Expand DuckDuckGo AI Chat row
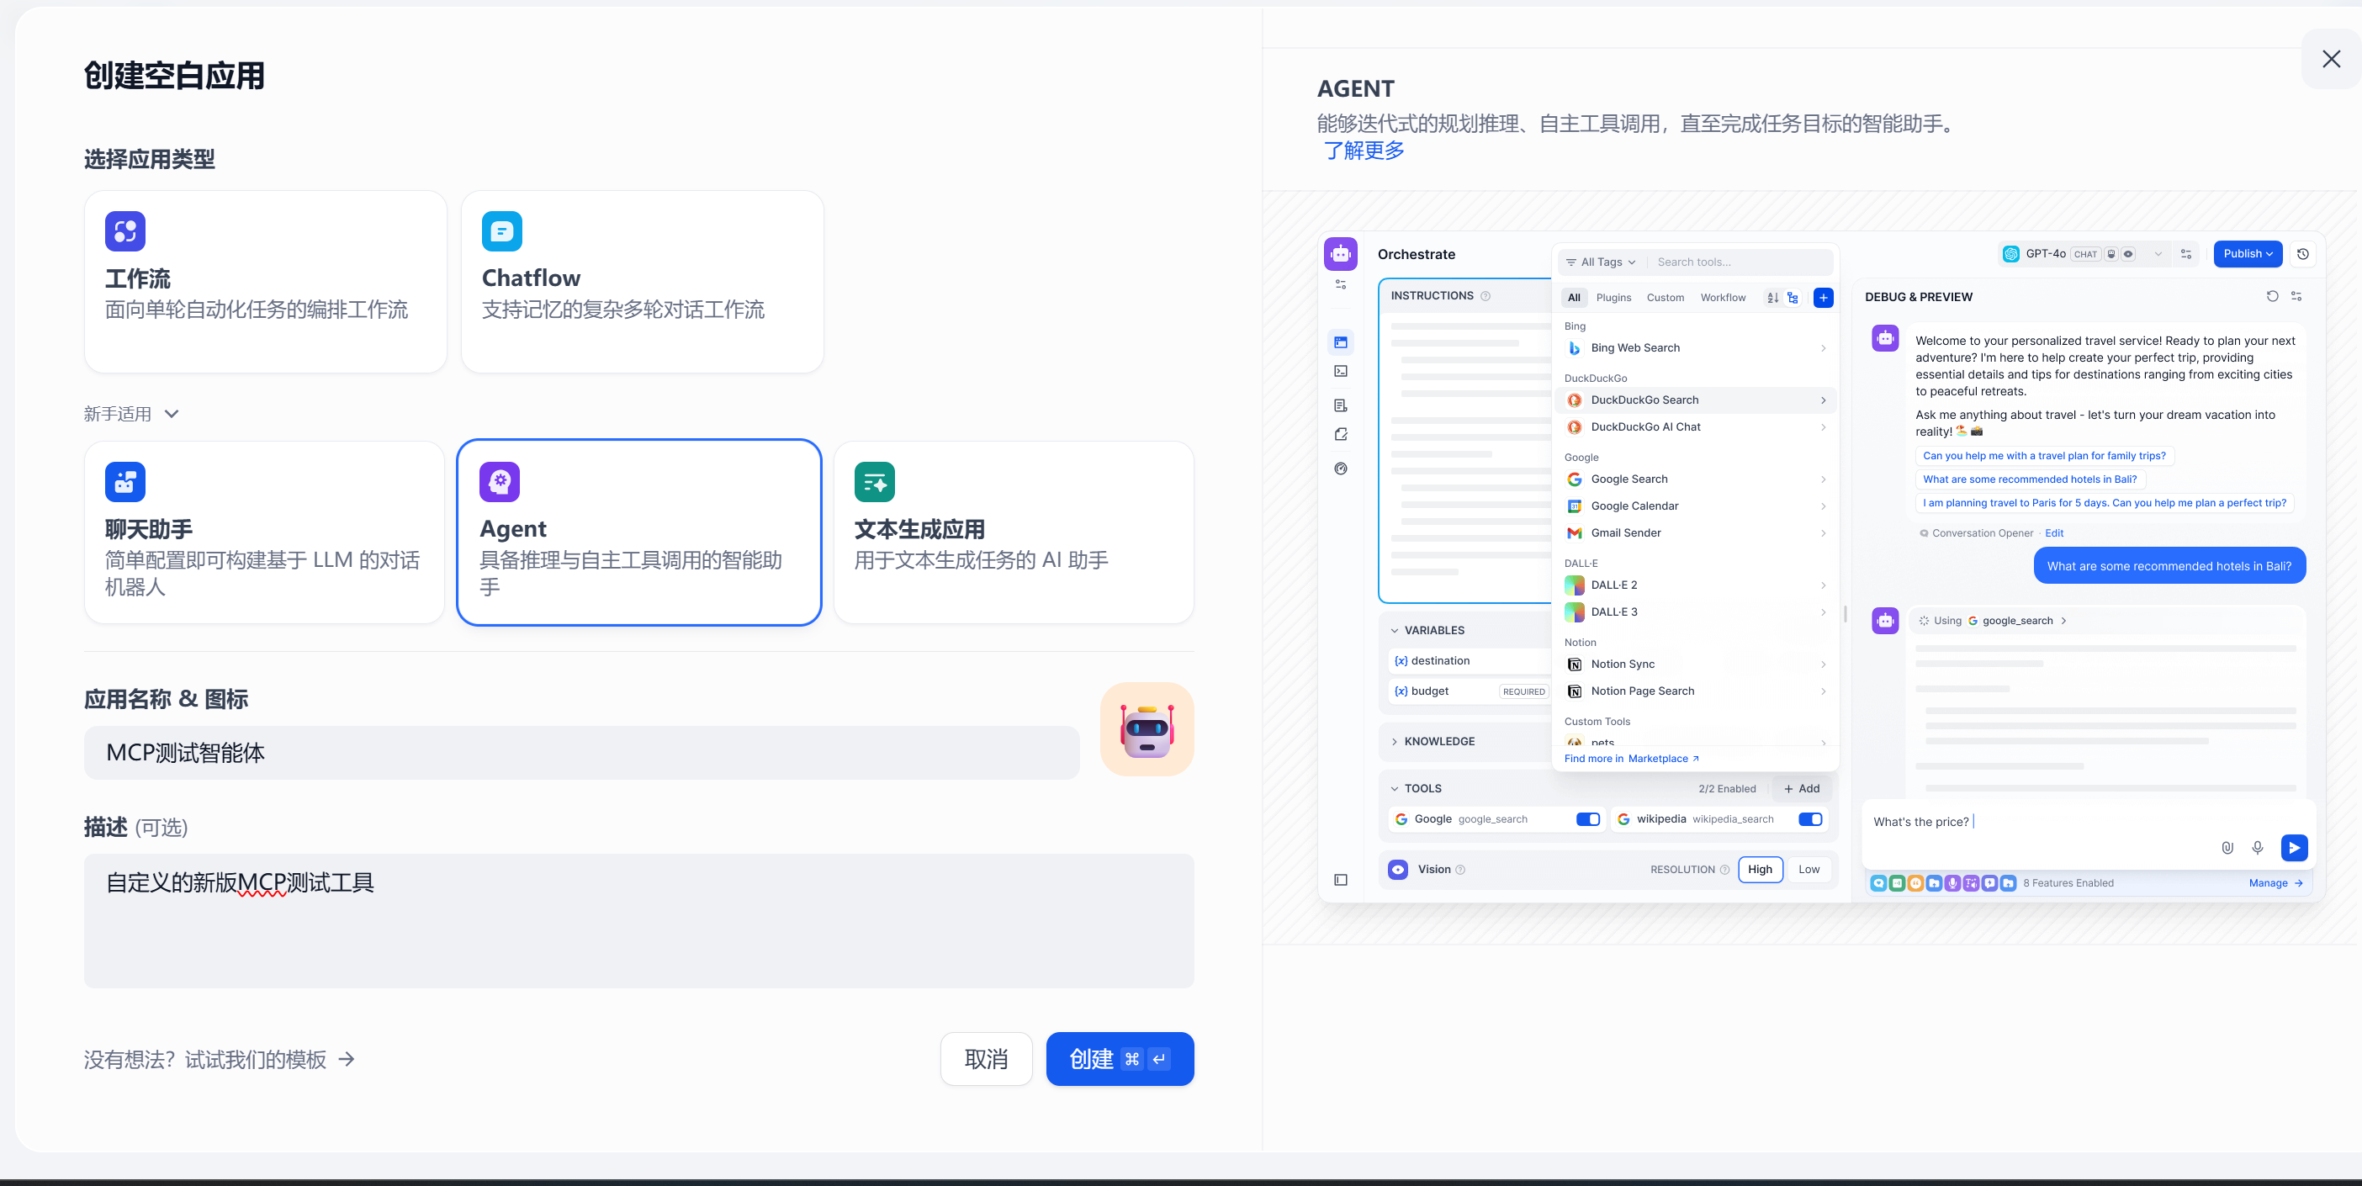2362x1186 pixels. pos(1697,427)
